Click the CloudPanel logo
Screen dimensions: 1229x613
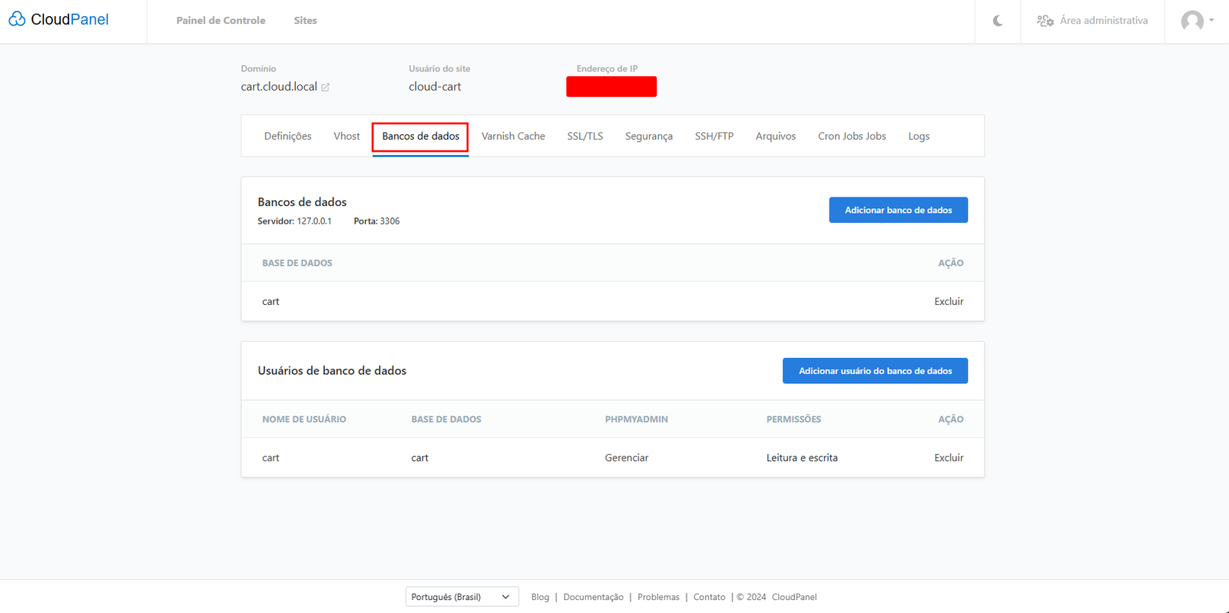pos(58,20)
